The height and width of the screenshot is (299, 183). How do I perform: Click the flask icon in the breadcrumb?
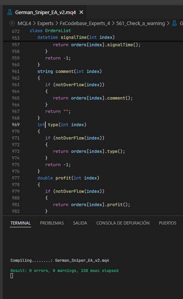click(174, 23)
